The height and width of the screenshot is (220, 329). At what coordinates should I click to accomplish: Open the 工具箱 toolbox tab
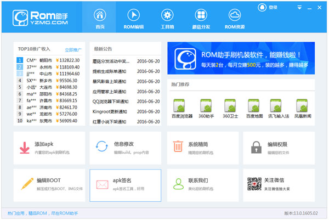(167, 18)
